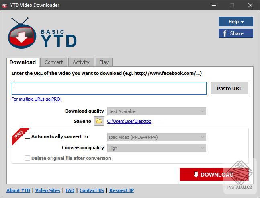
Task: Enable Automatically convert to checkbox
Action: tap(27, 136)
